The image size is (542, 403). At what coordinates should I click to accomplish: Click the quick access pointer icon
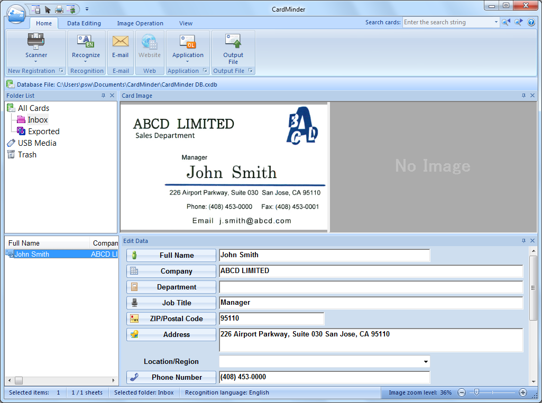click(x=48, y=10)
